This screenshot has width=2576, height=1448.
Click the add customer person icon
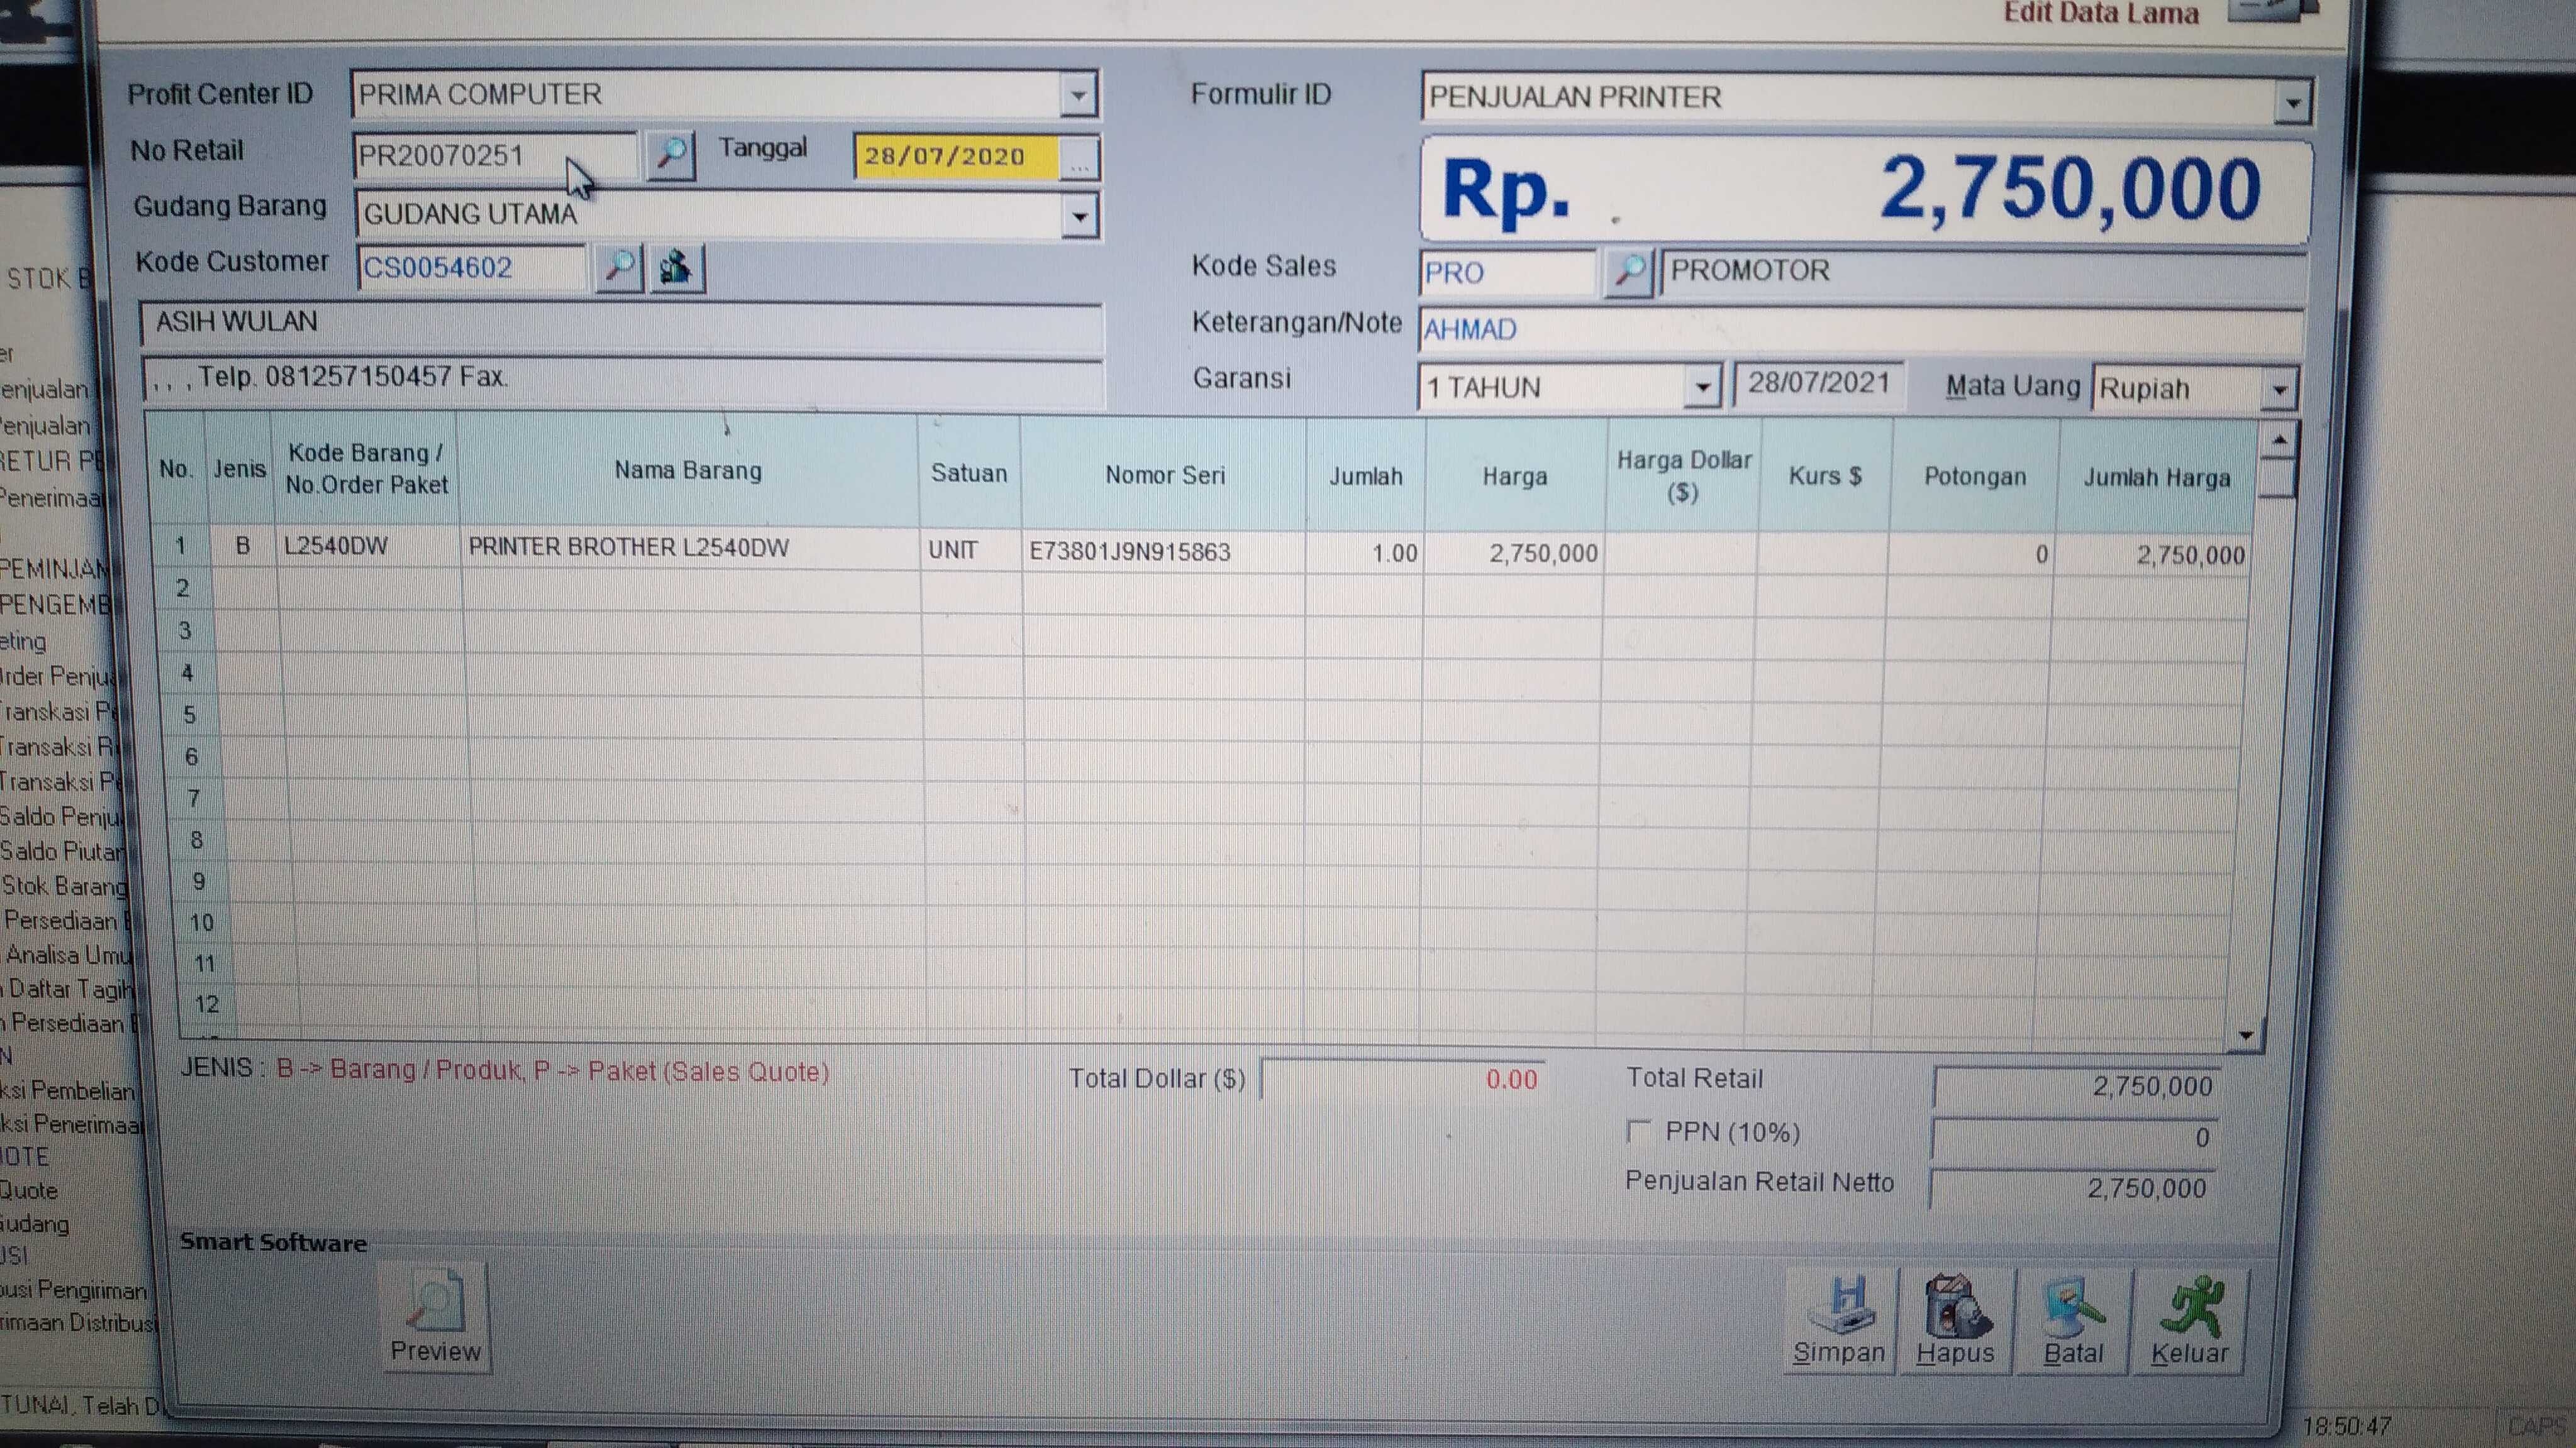click(677, 267)
